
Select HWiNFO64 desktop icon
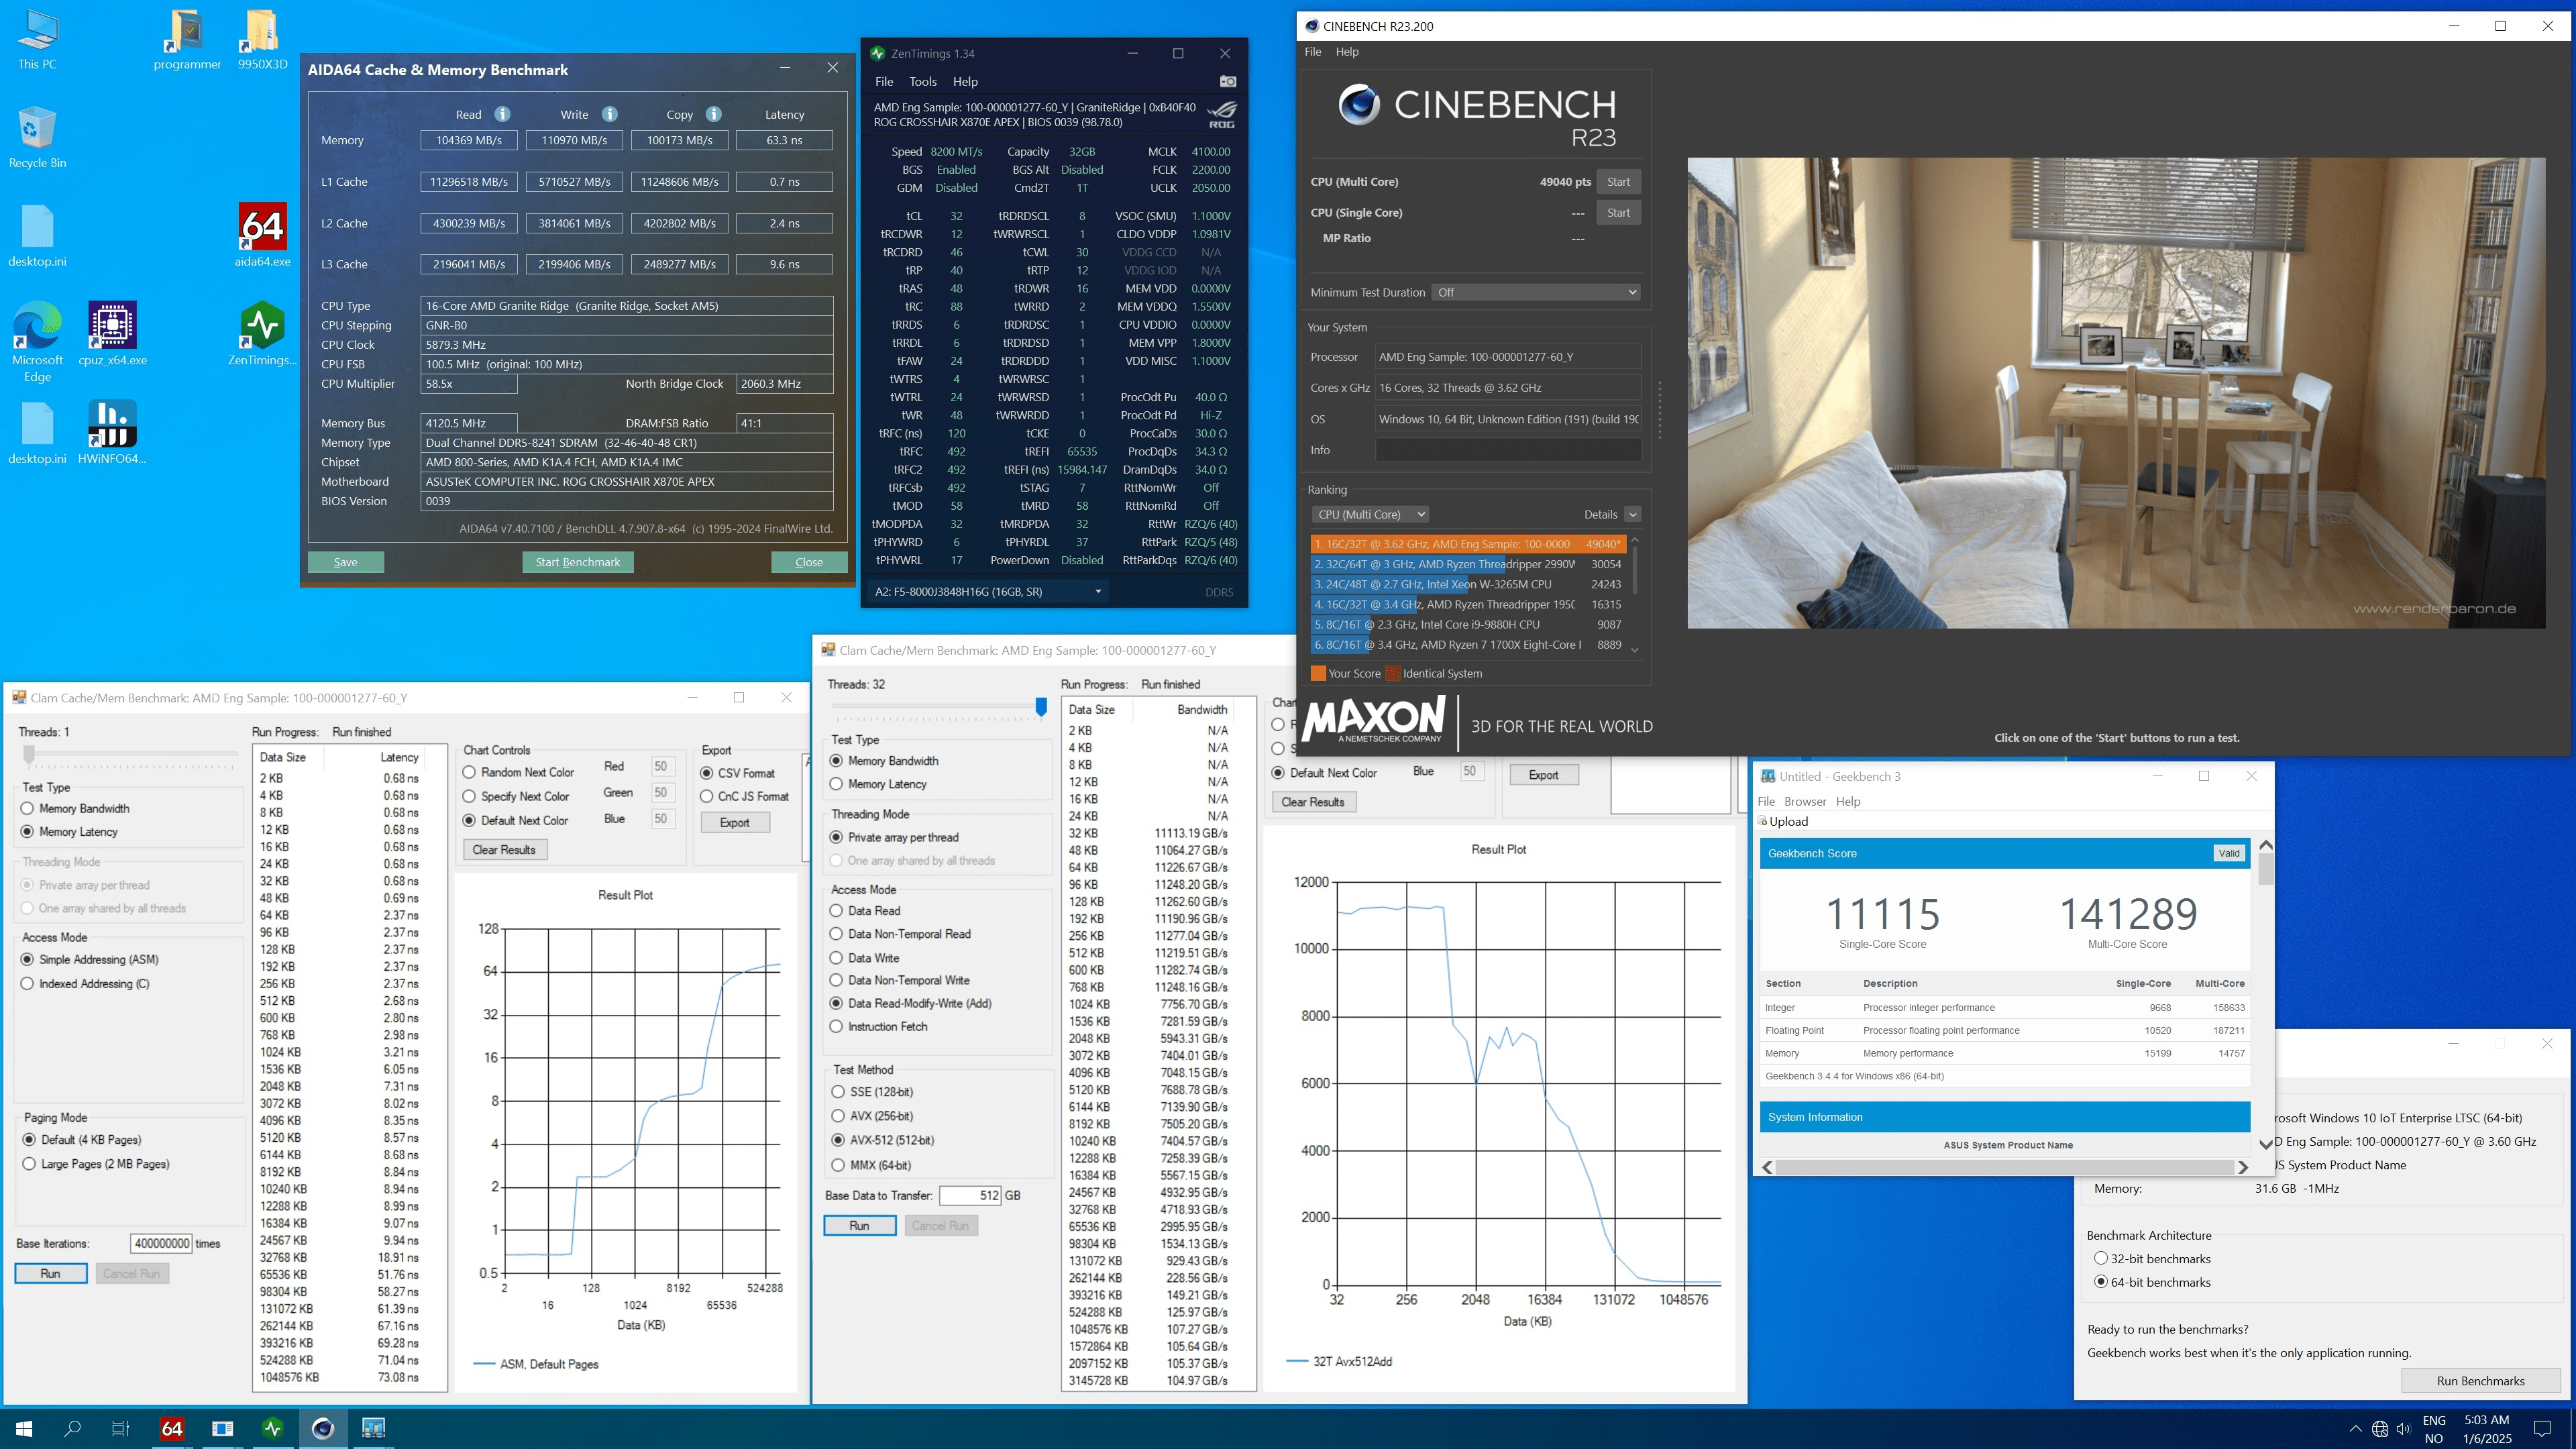(112, 432)
